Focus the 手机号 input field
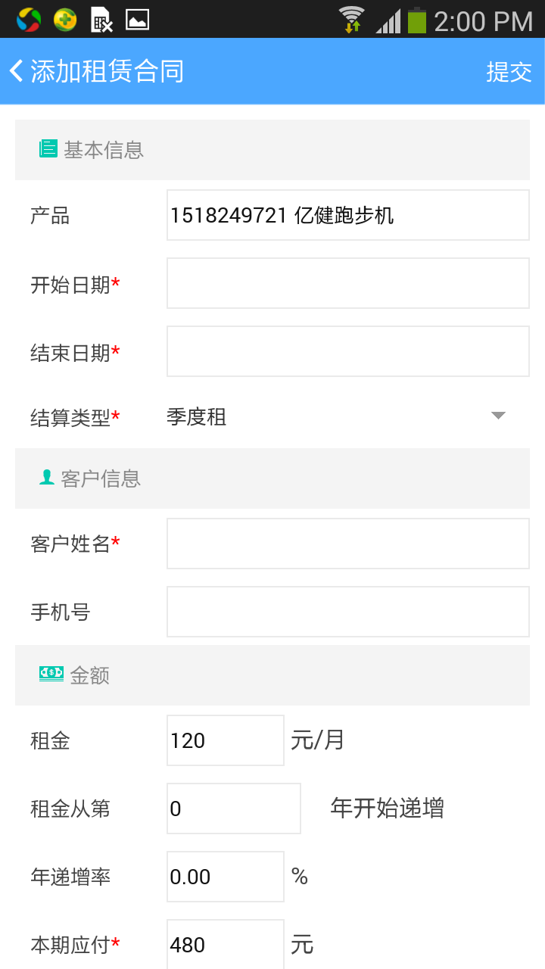The height and width of the screenshot is (969, 545). 347,612
